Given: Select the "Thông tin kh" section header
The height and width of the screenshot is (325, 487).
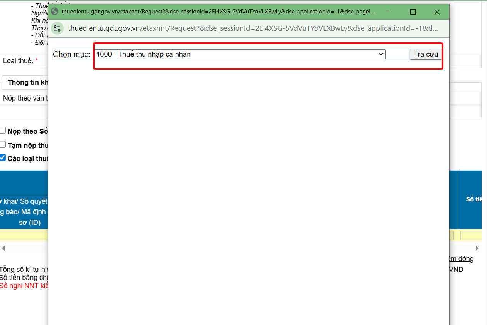Looking at the screenshot, I should click(28, 82).
